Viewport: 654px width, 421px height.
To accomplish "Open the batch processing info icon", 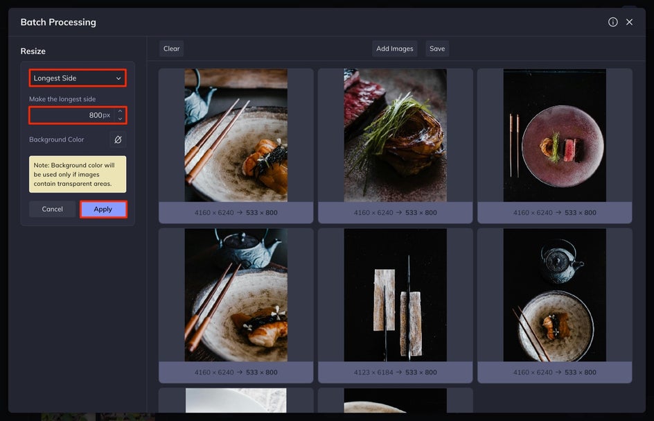I will 612,22.
